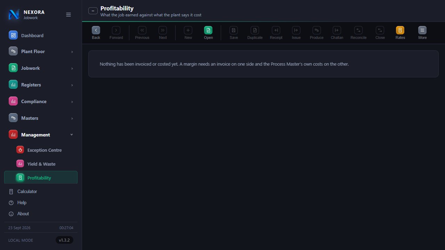Open the Calculator link
Screen dimensions: 445x250
[x=41, y=191]
